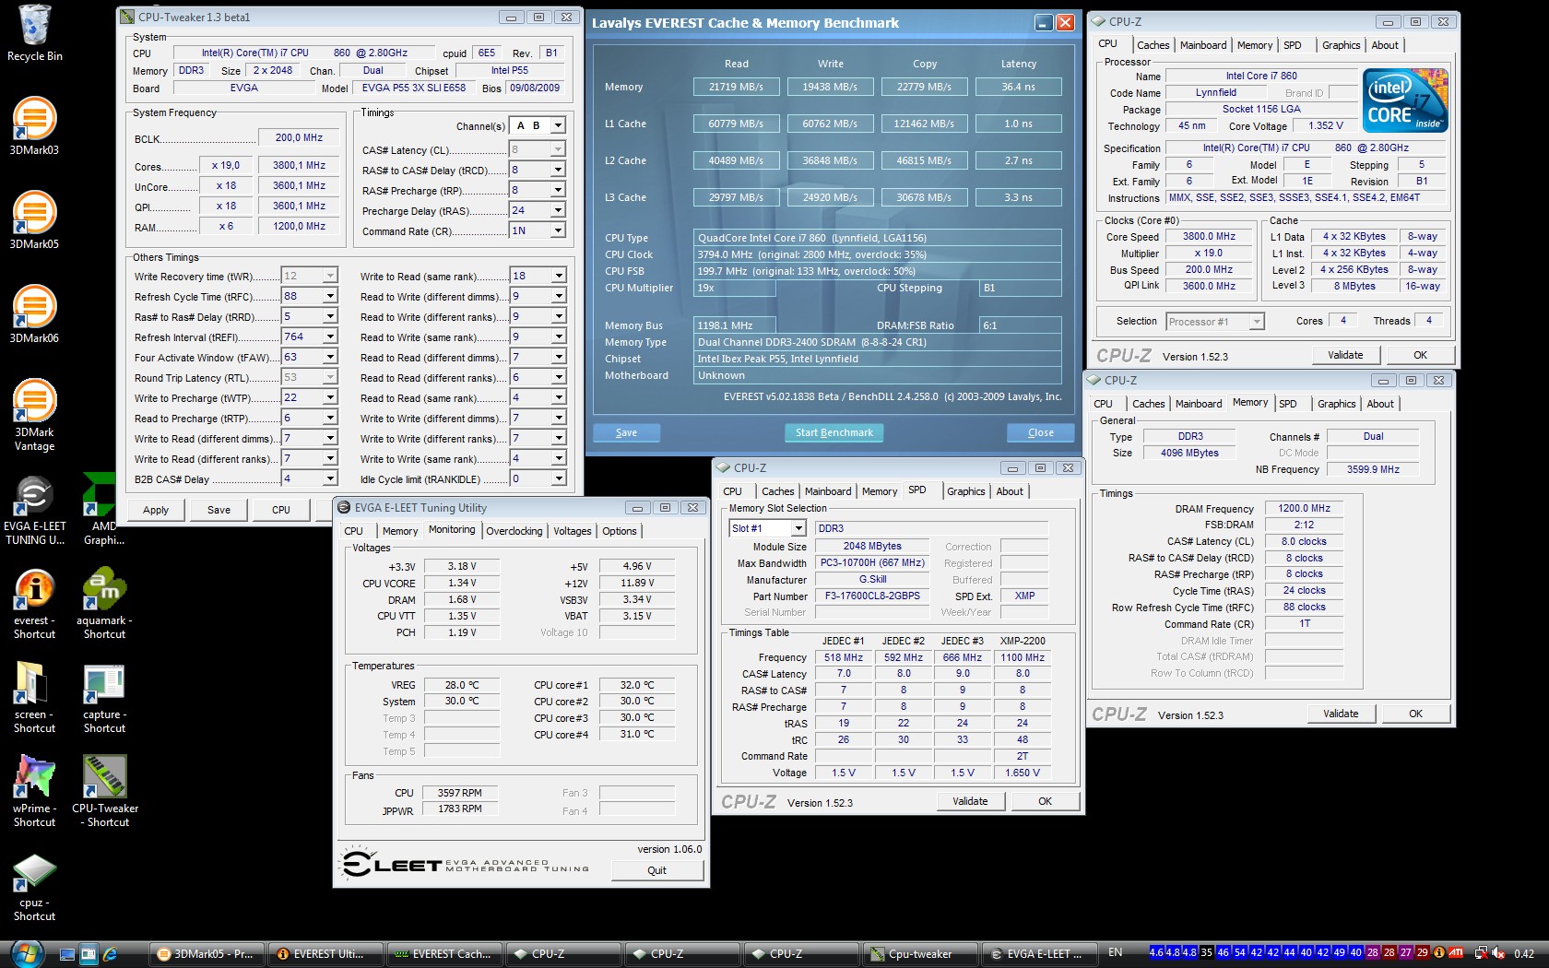Open the aquamark shortcut on the desktop
The width and height of the screenshot is (1549, 968).
point(104,604)
